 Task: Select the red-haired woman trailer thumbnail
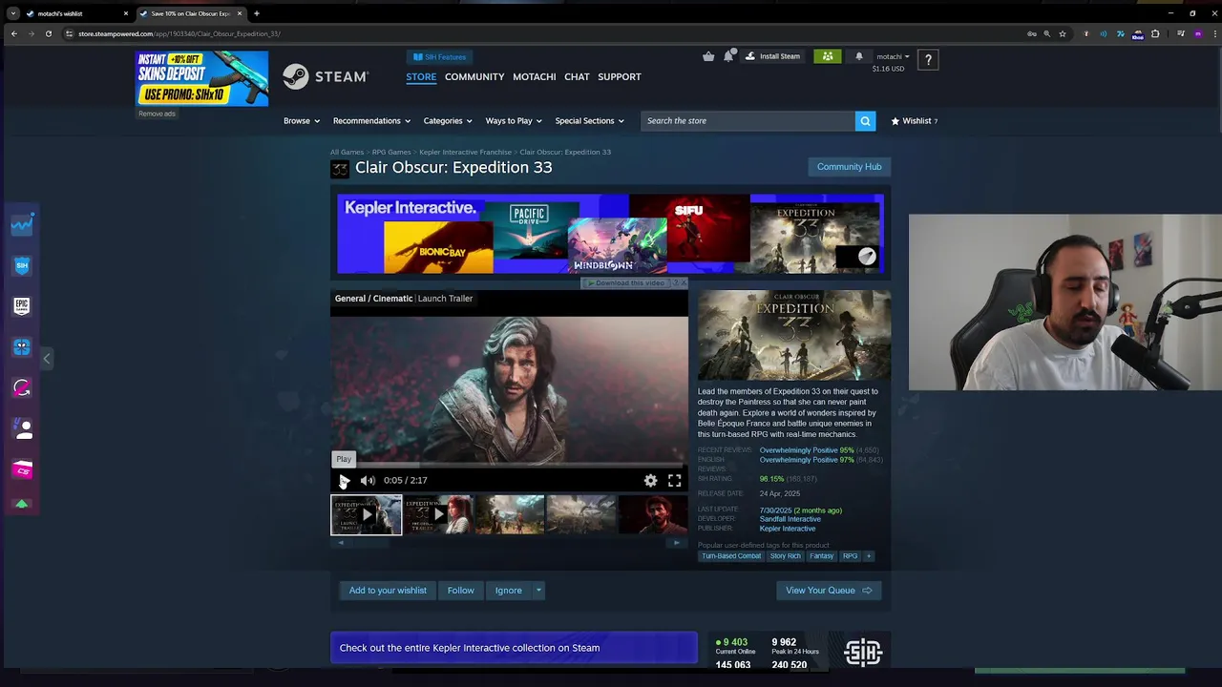(x=437, y=514)
